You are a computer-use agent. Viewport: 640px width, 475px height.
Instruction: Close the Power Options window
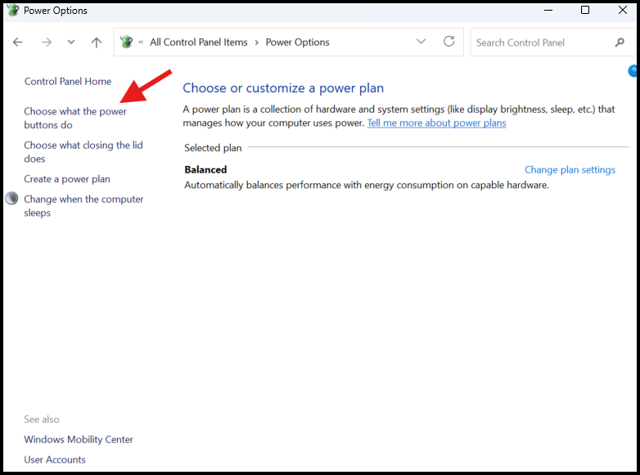[x=623, y=10]
